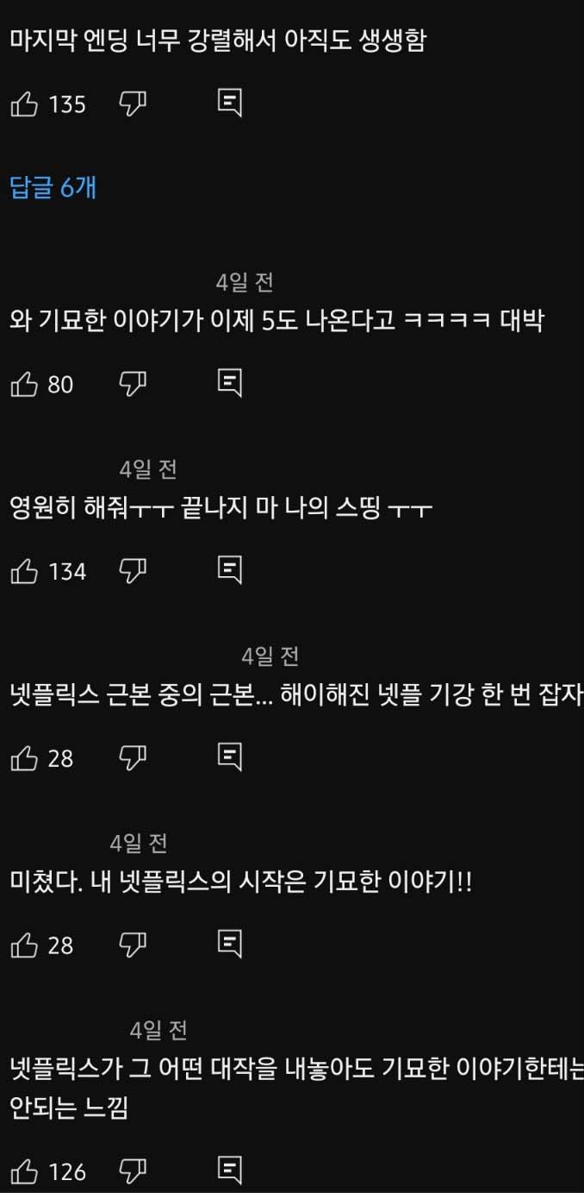The width and height of the screenshot is (584, 1193).
Task: Like the reply with 80 likes
Action: tap(24, 385)
